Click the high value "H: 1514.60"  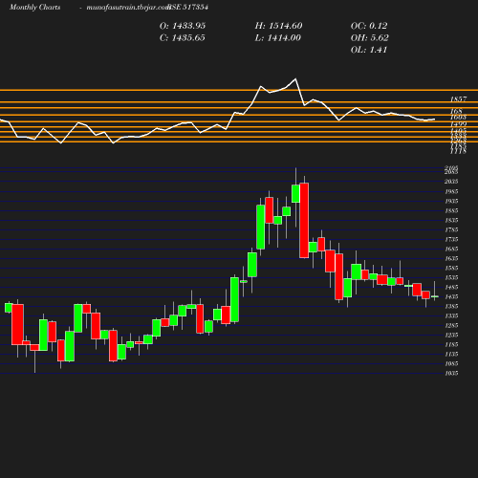[278, 26]
